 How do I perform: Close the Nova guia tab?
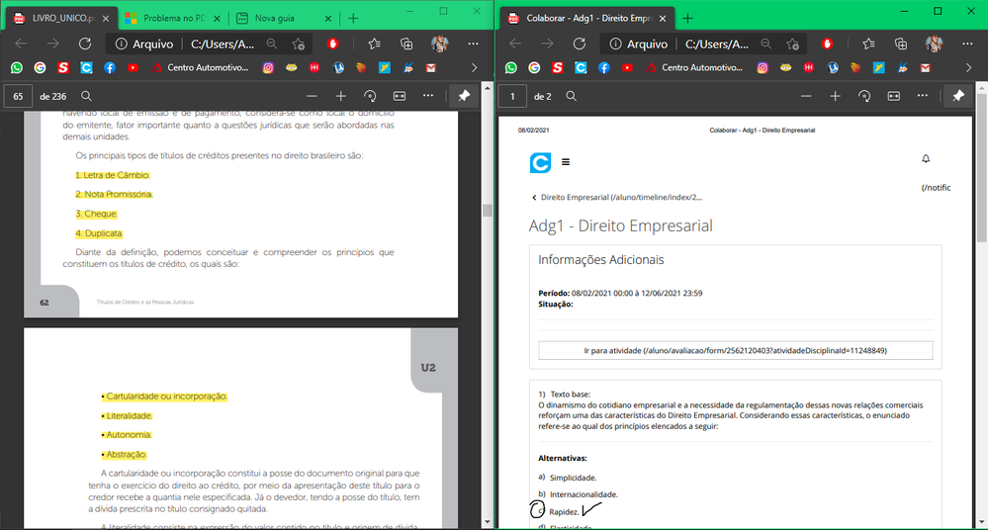click(x=327, y=18)
